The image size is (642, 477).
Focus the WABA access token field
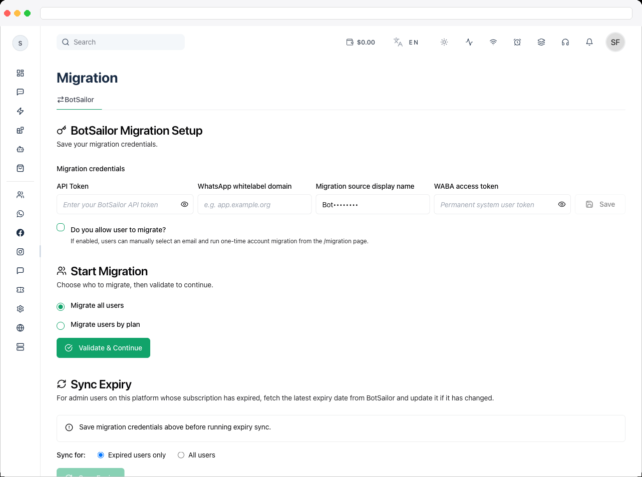[502, 204]
